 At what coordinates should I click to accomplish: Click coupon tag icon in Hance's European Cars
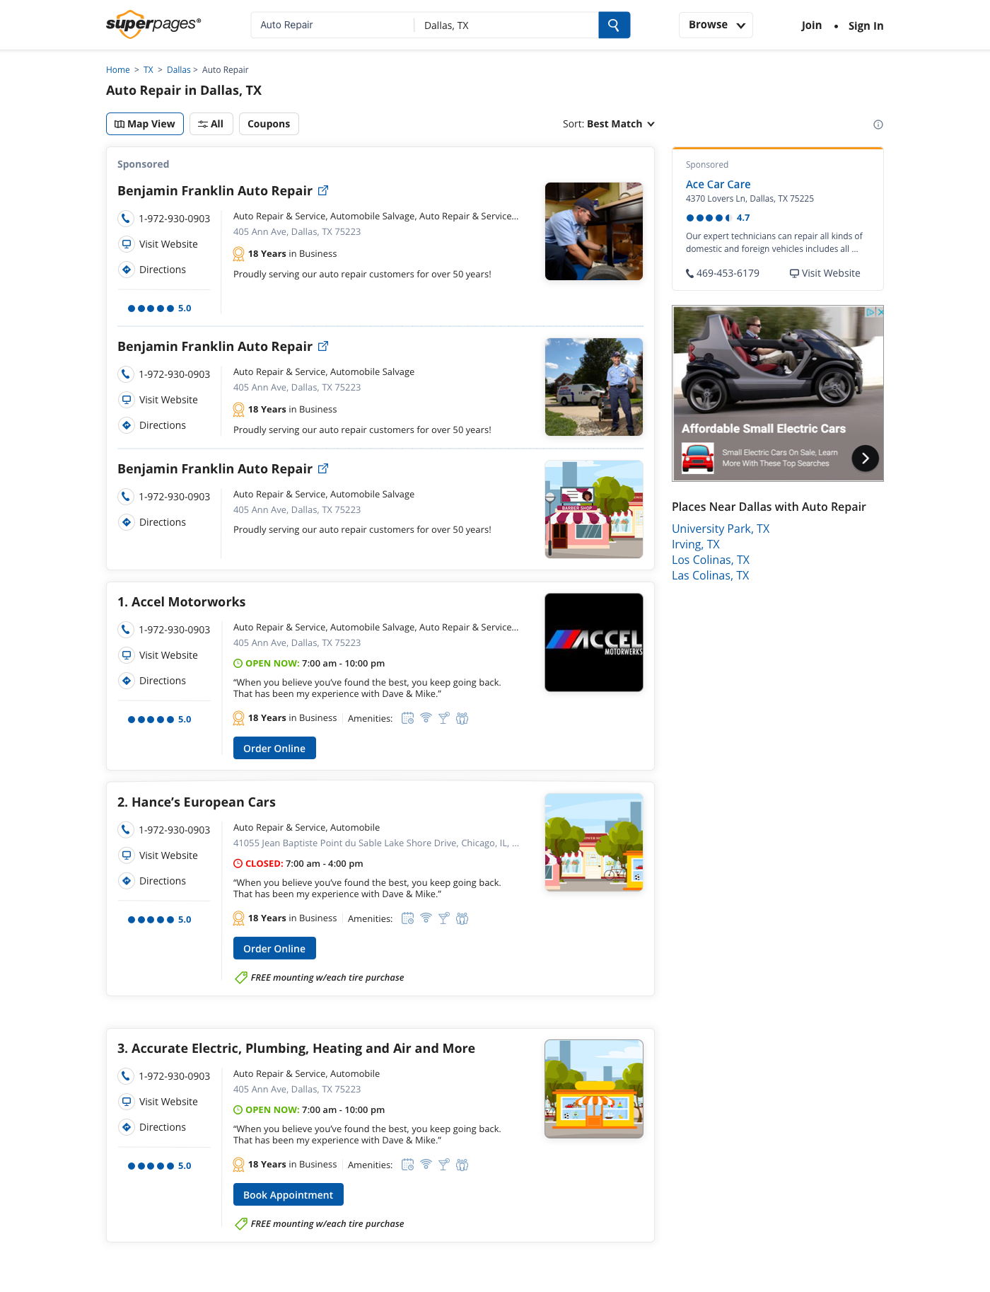click(241, 977)
